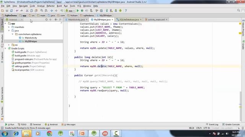Collapse the java folder node
This screenshot has width=245, height=137.
[x=9, y=30]
